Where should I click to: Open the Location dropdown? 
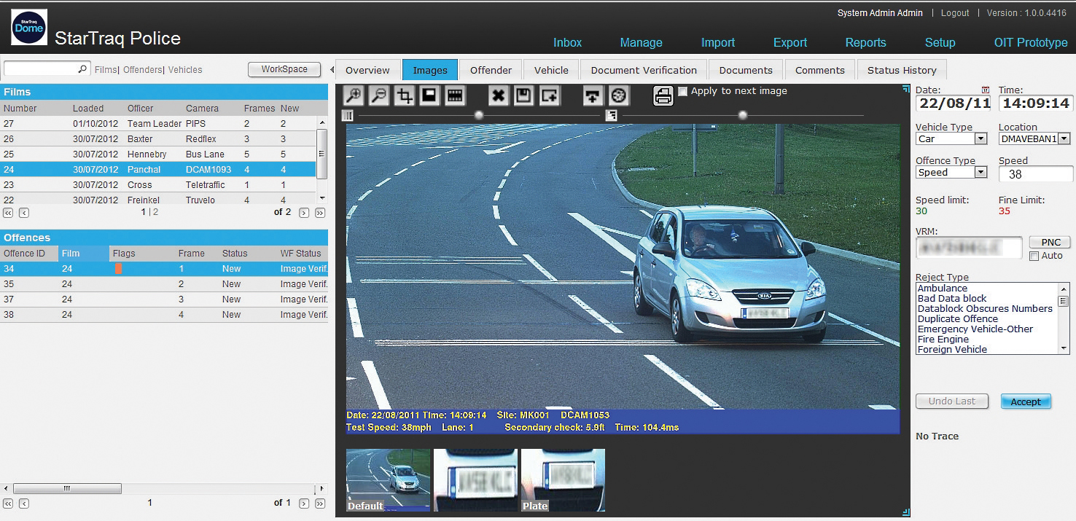click(1064, 138)
